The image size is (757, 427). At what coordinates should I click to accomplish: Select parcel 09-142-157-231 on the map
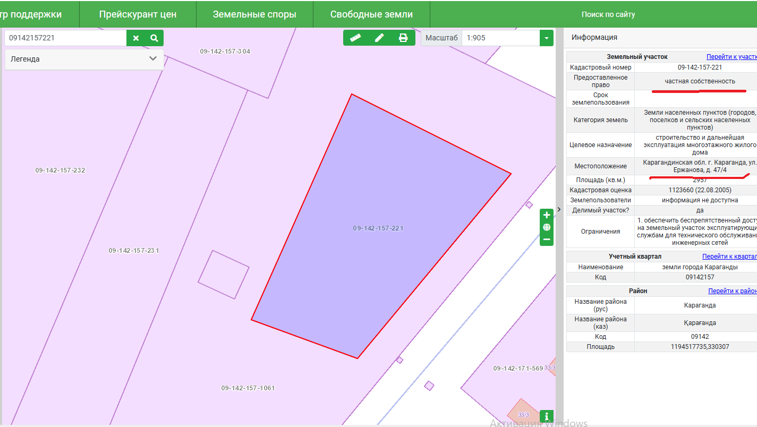pyautogui.click(x=133, y=251)
